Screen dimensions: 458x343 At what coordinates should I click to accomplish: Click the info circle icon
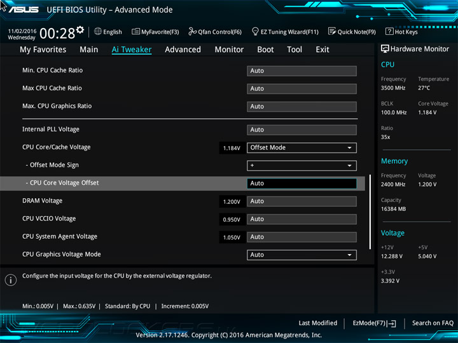[11, 280]
